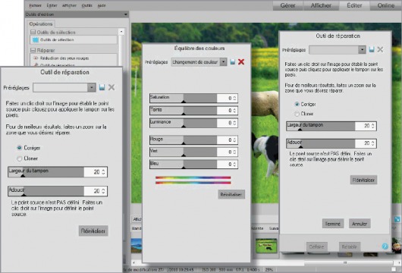The height and width of the screenshot is (273, 402).
Task: Select Corriger radio in left repair panel
Action: click(x=19, y=148)
